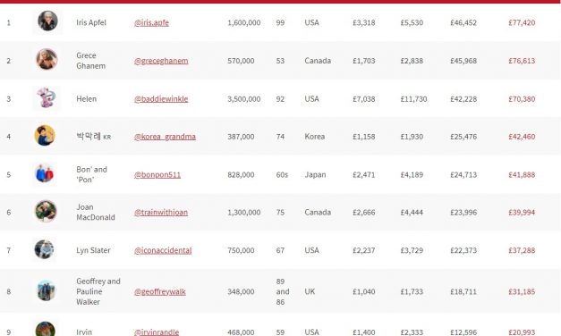
Task: Open the @irvinrandle link
Action: 157,332
